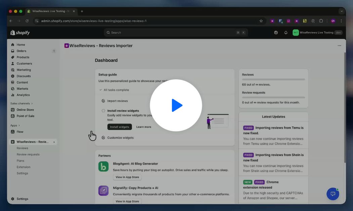The width and height of the screenshot is (353, 211).
Task: Click the pin dot next to WiseReviews
Action: pyautogui.click(x=54, y=142)
